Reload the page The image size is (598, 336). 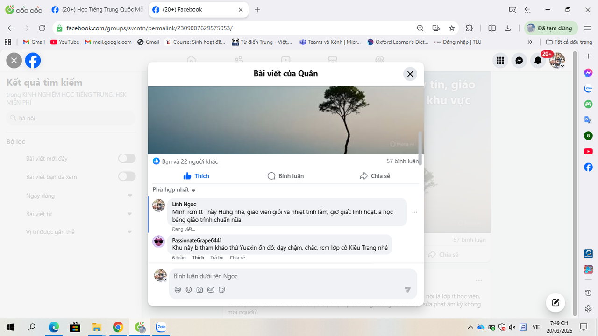(42, 28)
